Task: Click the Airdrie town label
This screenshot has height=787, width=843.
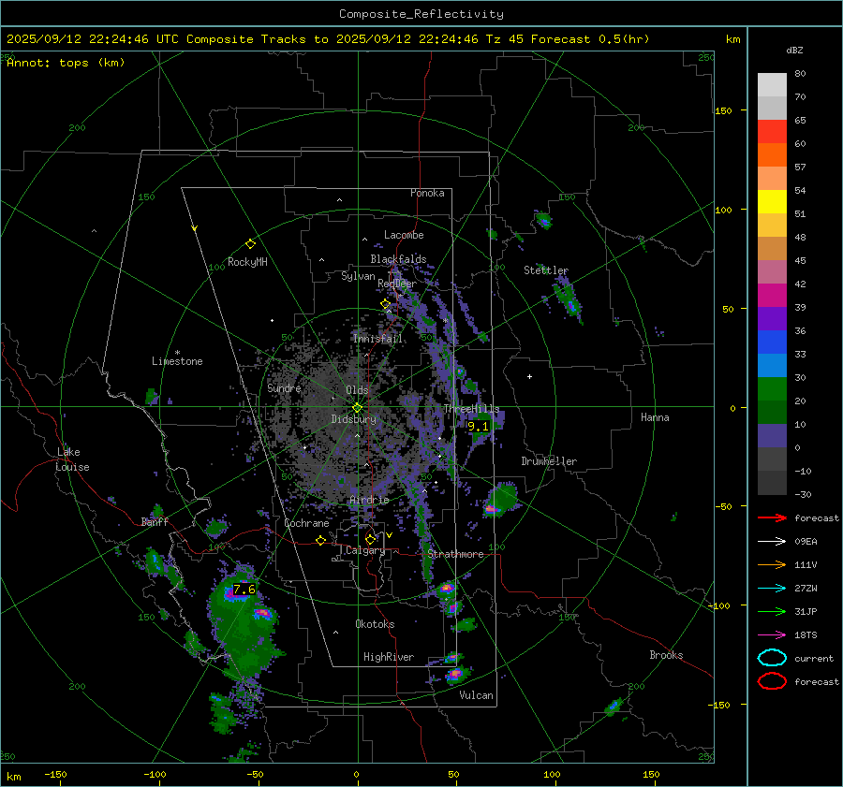Action: [369, 500]
